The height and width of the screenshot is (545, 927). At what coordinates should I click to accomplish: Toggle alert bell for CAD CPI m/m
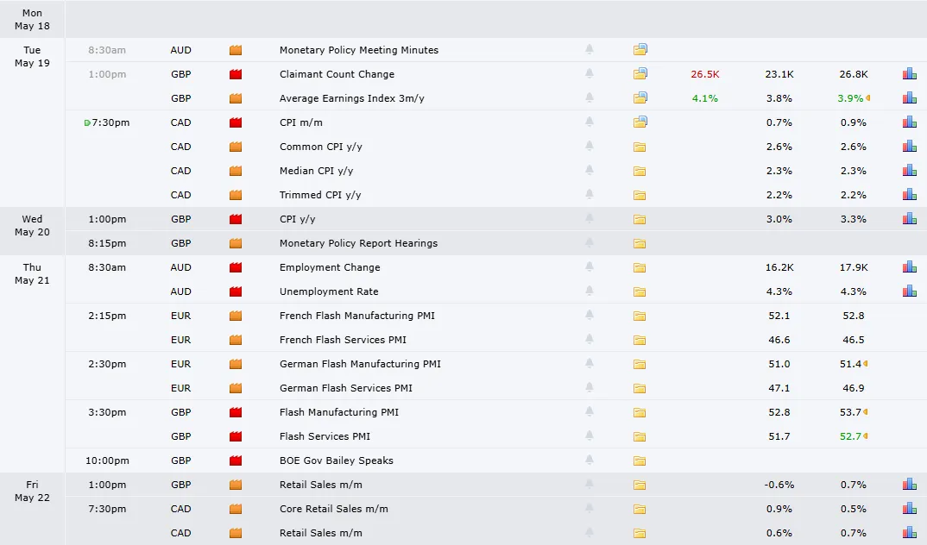click(590, 122)
